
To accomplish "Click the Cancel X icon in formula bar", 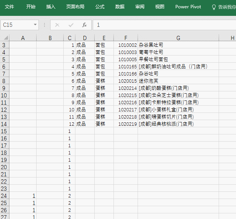I will [57, 25].
